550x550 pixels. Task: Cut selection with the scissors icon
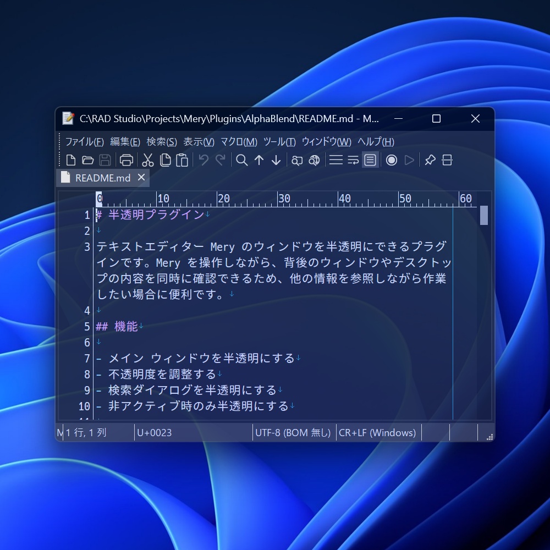pyautogui.click(x=147, y=160)
